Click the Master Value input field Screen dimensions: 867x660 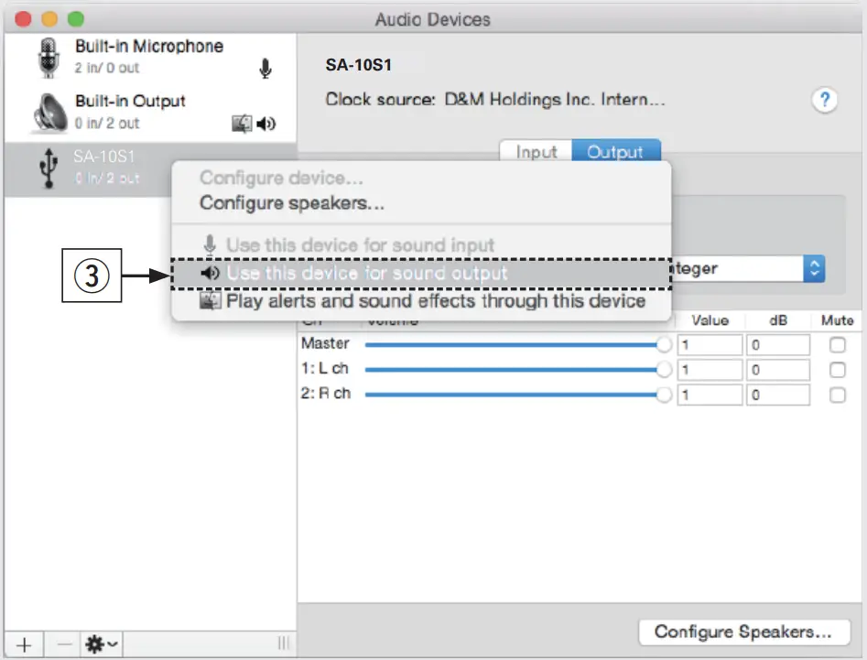point(710,345)
